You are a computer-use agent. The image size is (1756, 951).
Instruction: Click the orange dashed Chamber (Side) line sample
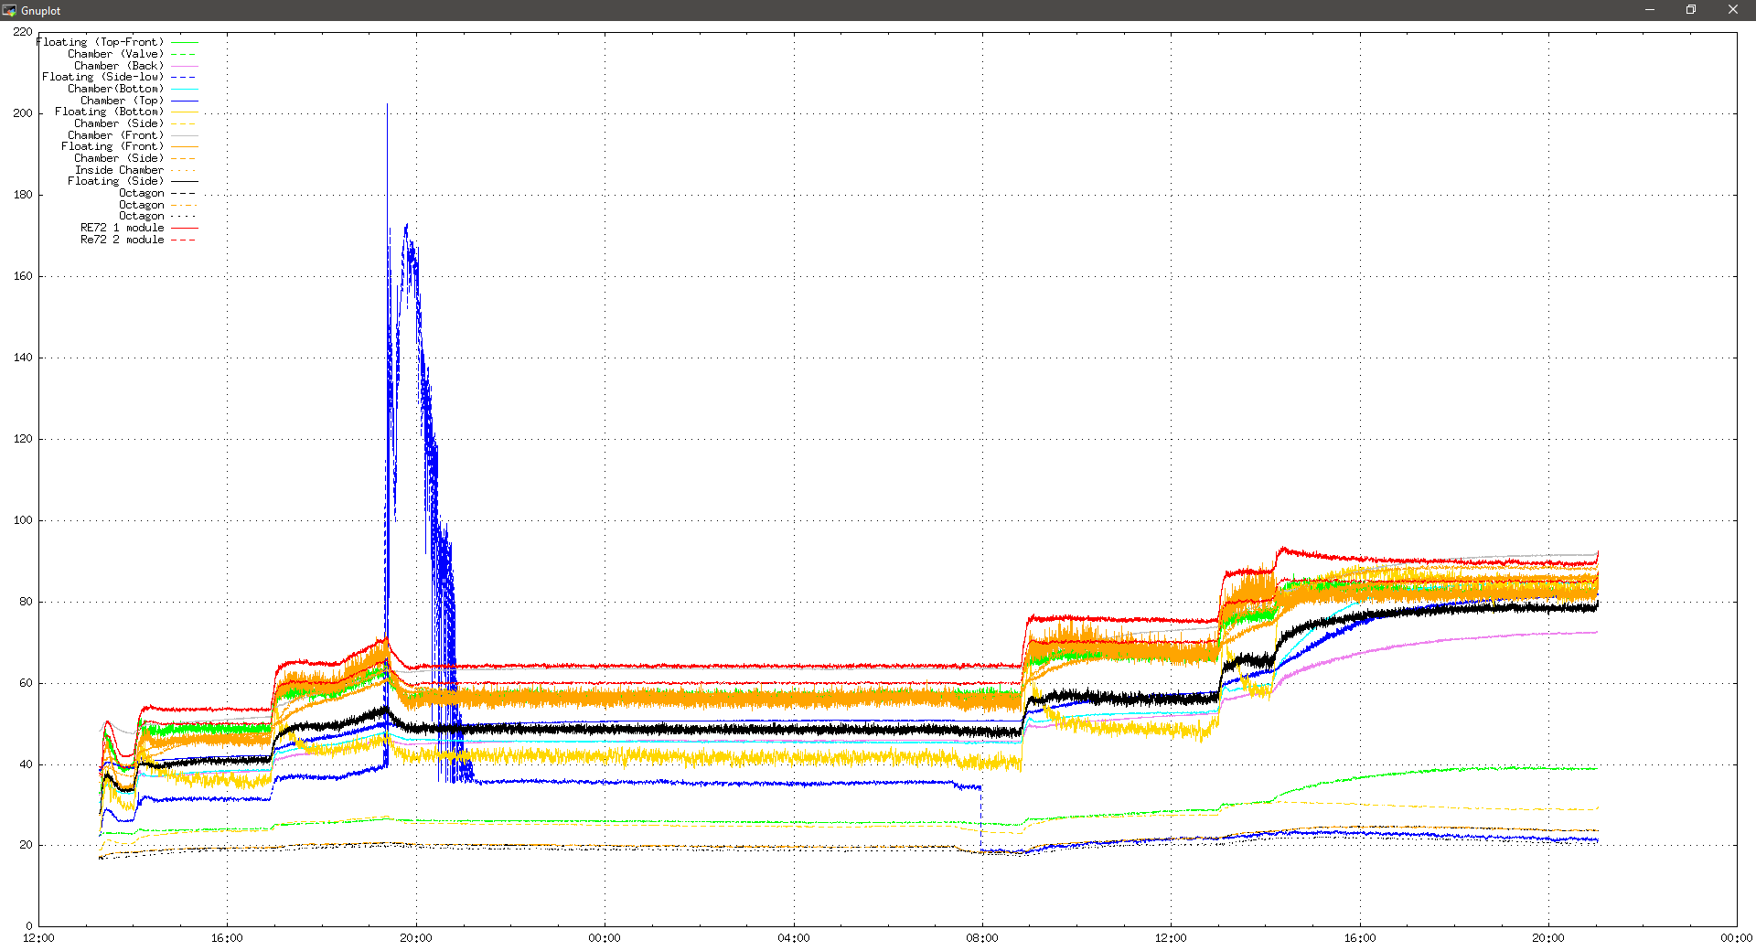click(x=185, y=158)
